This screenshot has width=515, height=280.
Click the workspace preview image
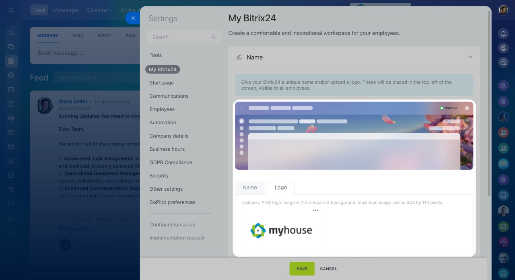point(354,136)
